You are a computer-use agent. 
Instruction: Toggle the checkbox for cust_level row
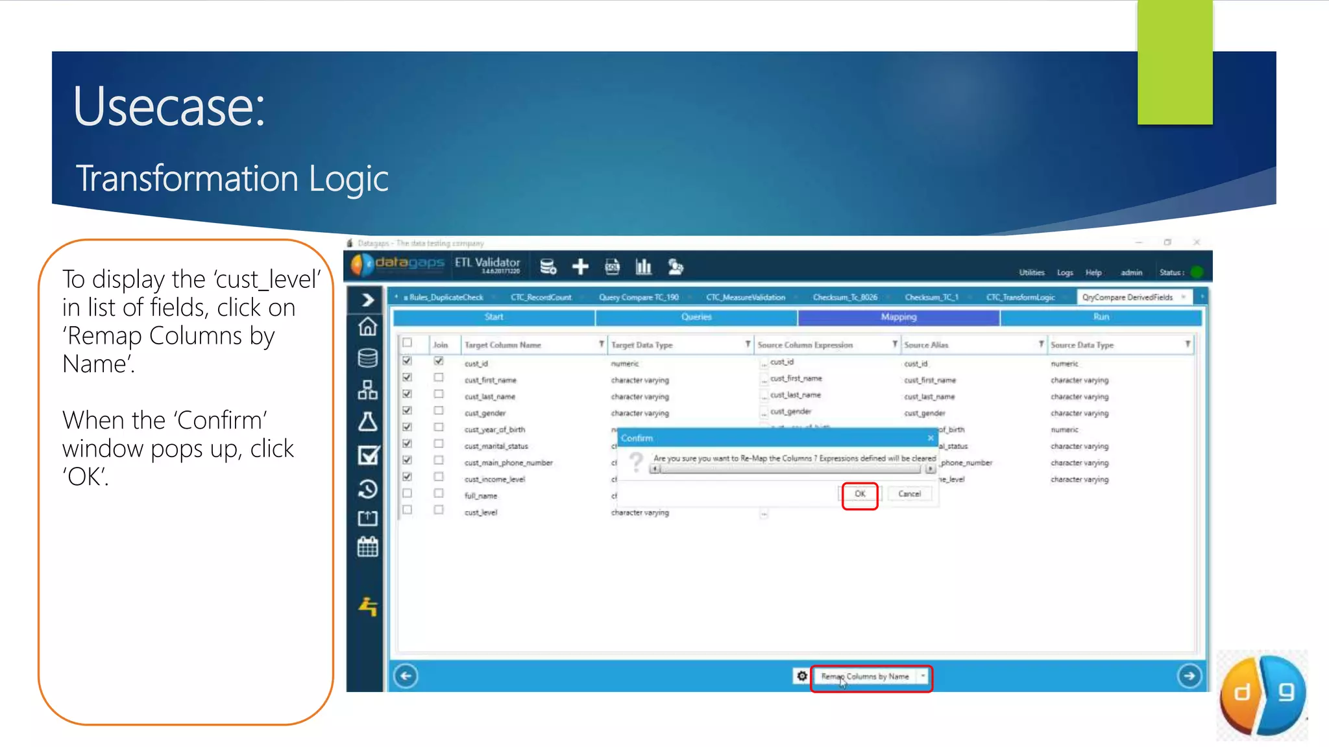pos(408,510)
